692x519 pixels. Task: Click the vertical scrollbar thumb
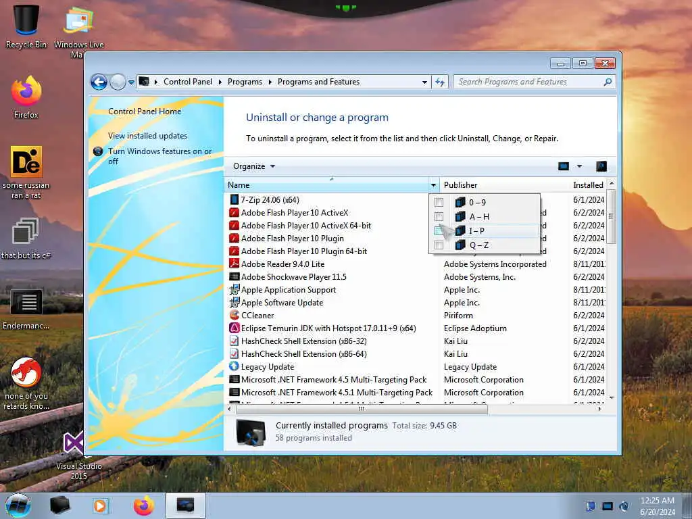point(611,216)
